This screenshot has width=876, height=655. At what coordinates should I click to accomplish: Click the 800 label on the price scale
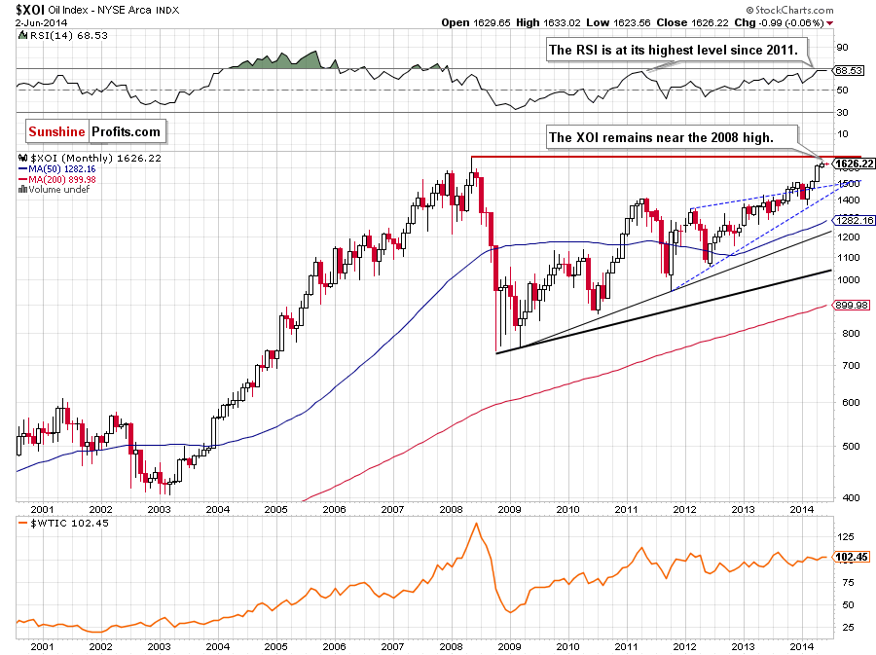tap(851, 334)
